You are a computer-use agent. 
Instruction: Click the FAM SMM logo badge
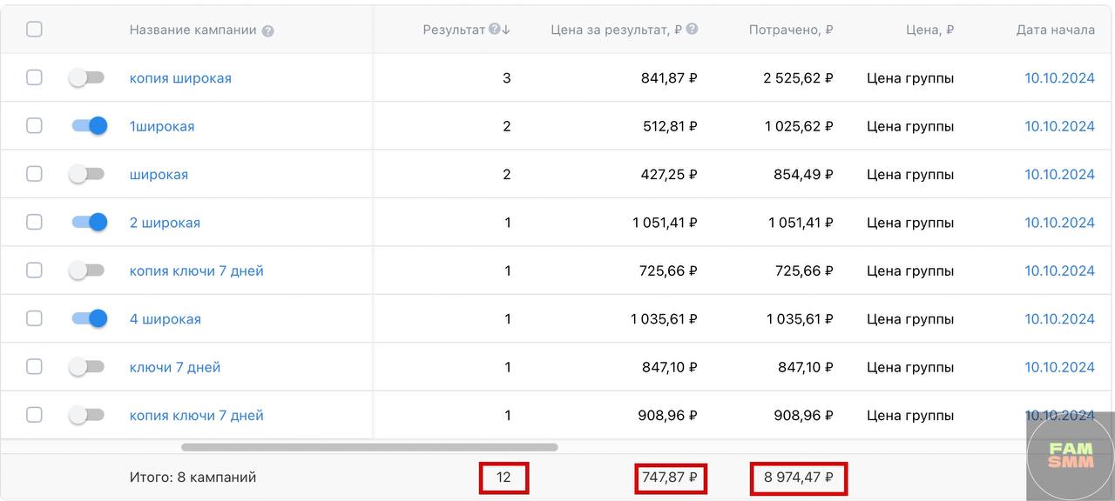coord(1071,455)
